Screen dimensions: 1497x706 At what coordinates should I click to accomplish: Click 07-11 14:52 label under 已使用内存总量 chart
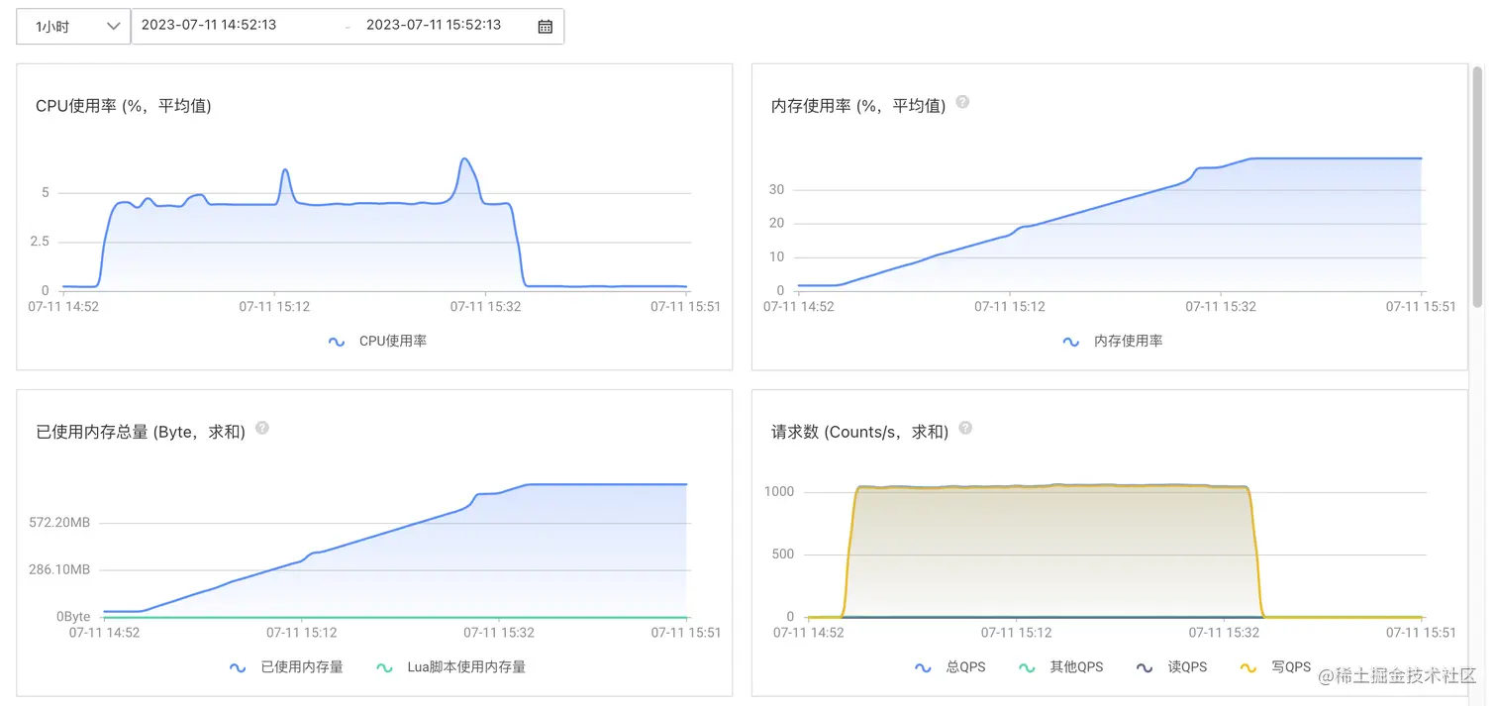coord(105,632)
